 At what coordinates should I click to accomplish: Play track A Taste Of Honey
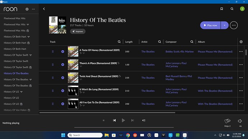[63, 52]
